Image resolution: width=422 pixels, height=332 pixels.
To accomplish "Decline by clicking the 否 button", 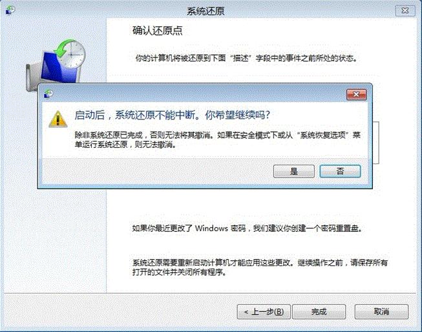I will pos(340,171).
